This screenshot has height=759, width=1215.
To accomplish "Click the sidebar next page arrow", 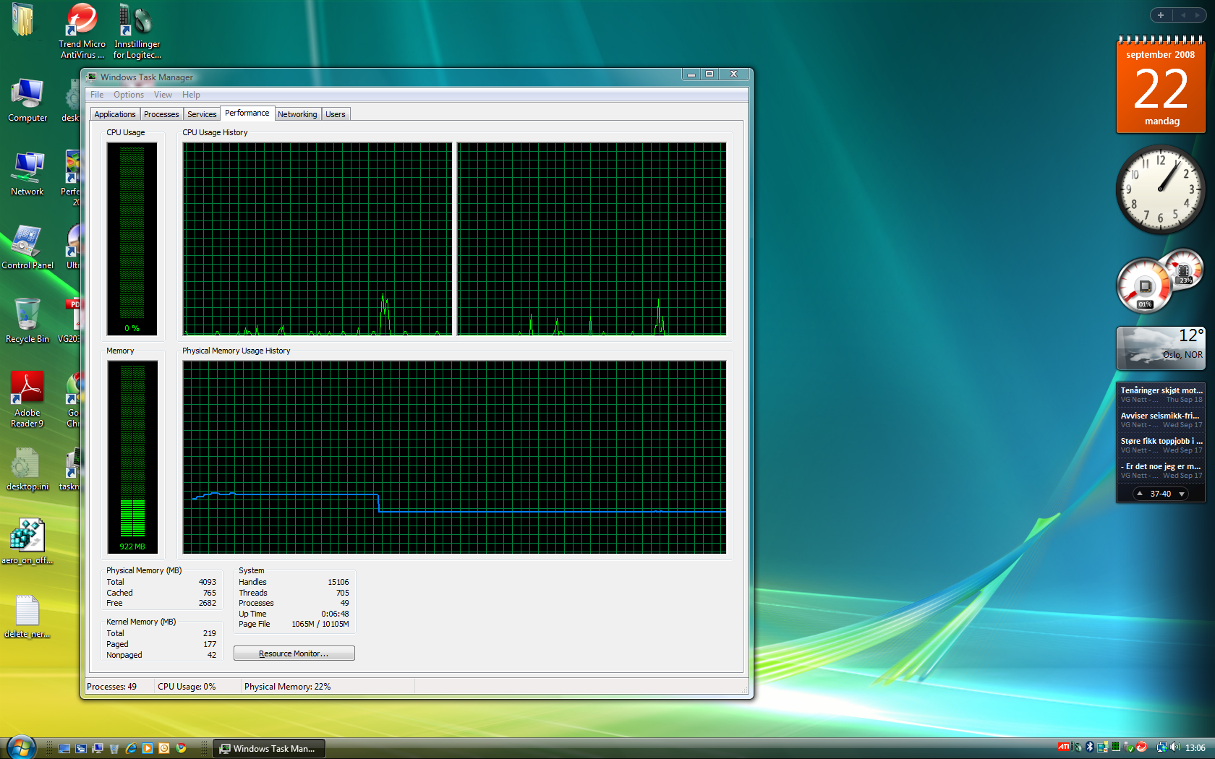I will pos(1197,15).
